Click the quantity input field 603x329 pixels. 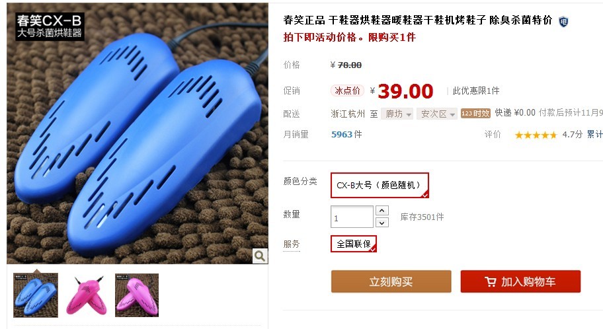[352, 217]
